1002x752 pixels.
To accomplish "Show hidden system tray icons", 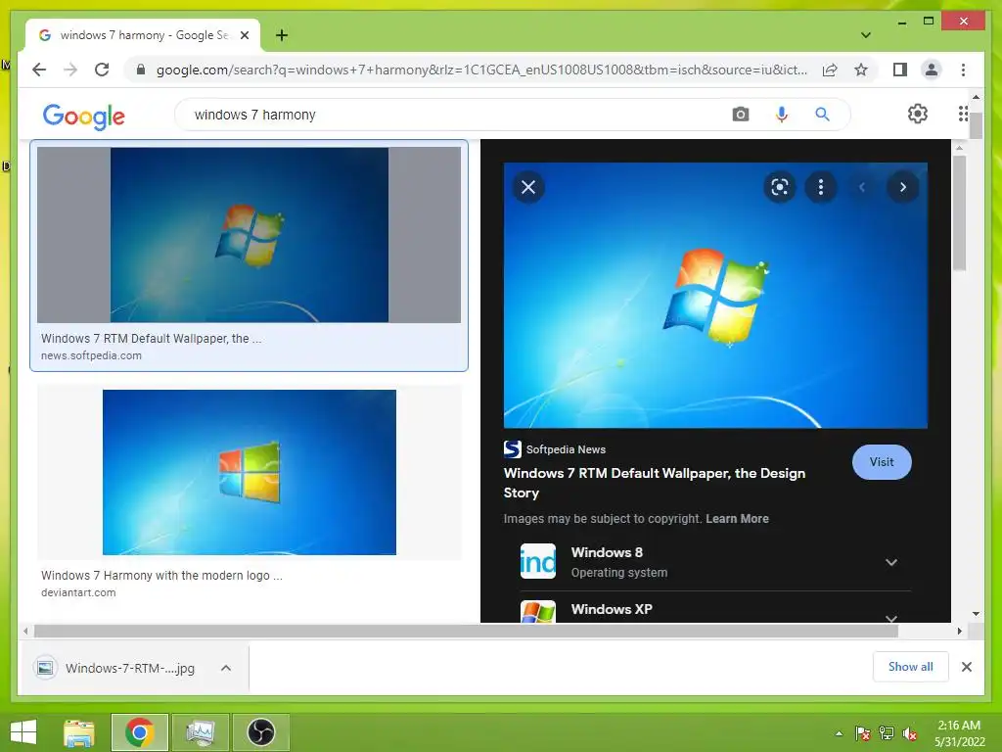I will [839, 733].
